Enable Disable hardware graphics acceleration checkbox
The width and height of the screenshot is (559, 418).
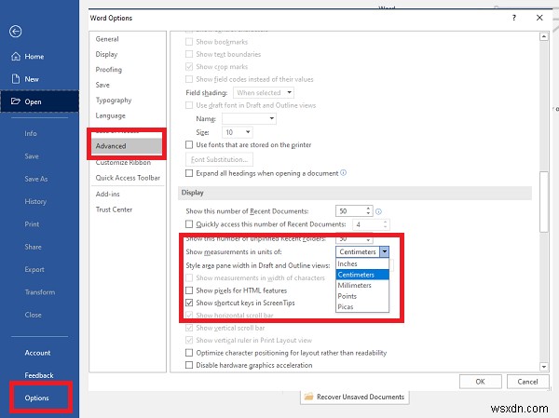[189, 365]
